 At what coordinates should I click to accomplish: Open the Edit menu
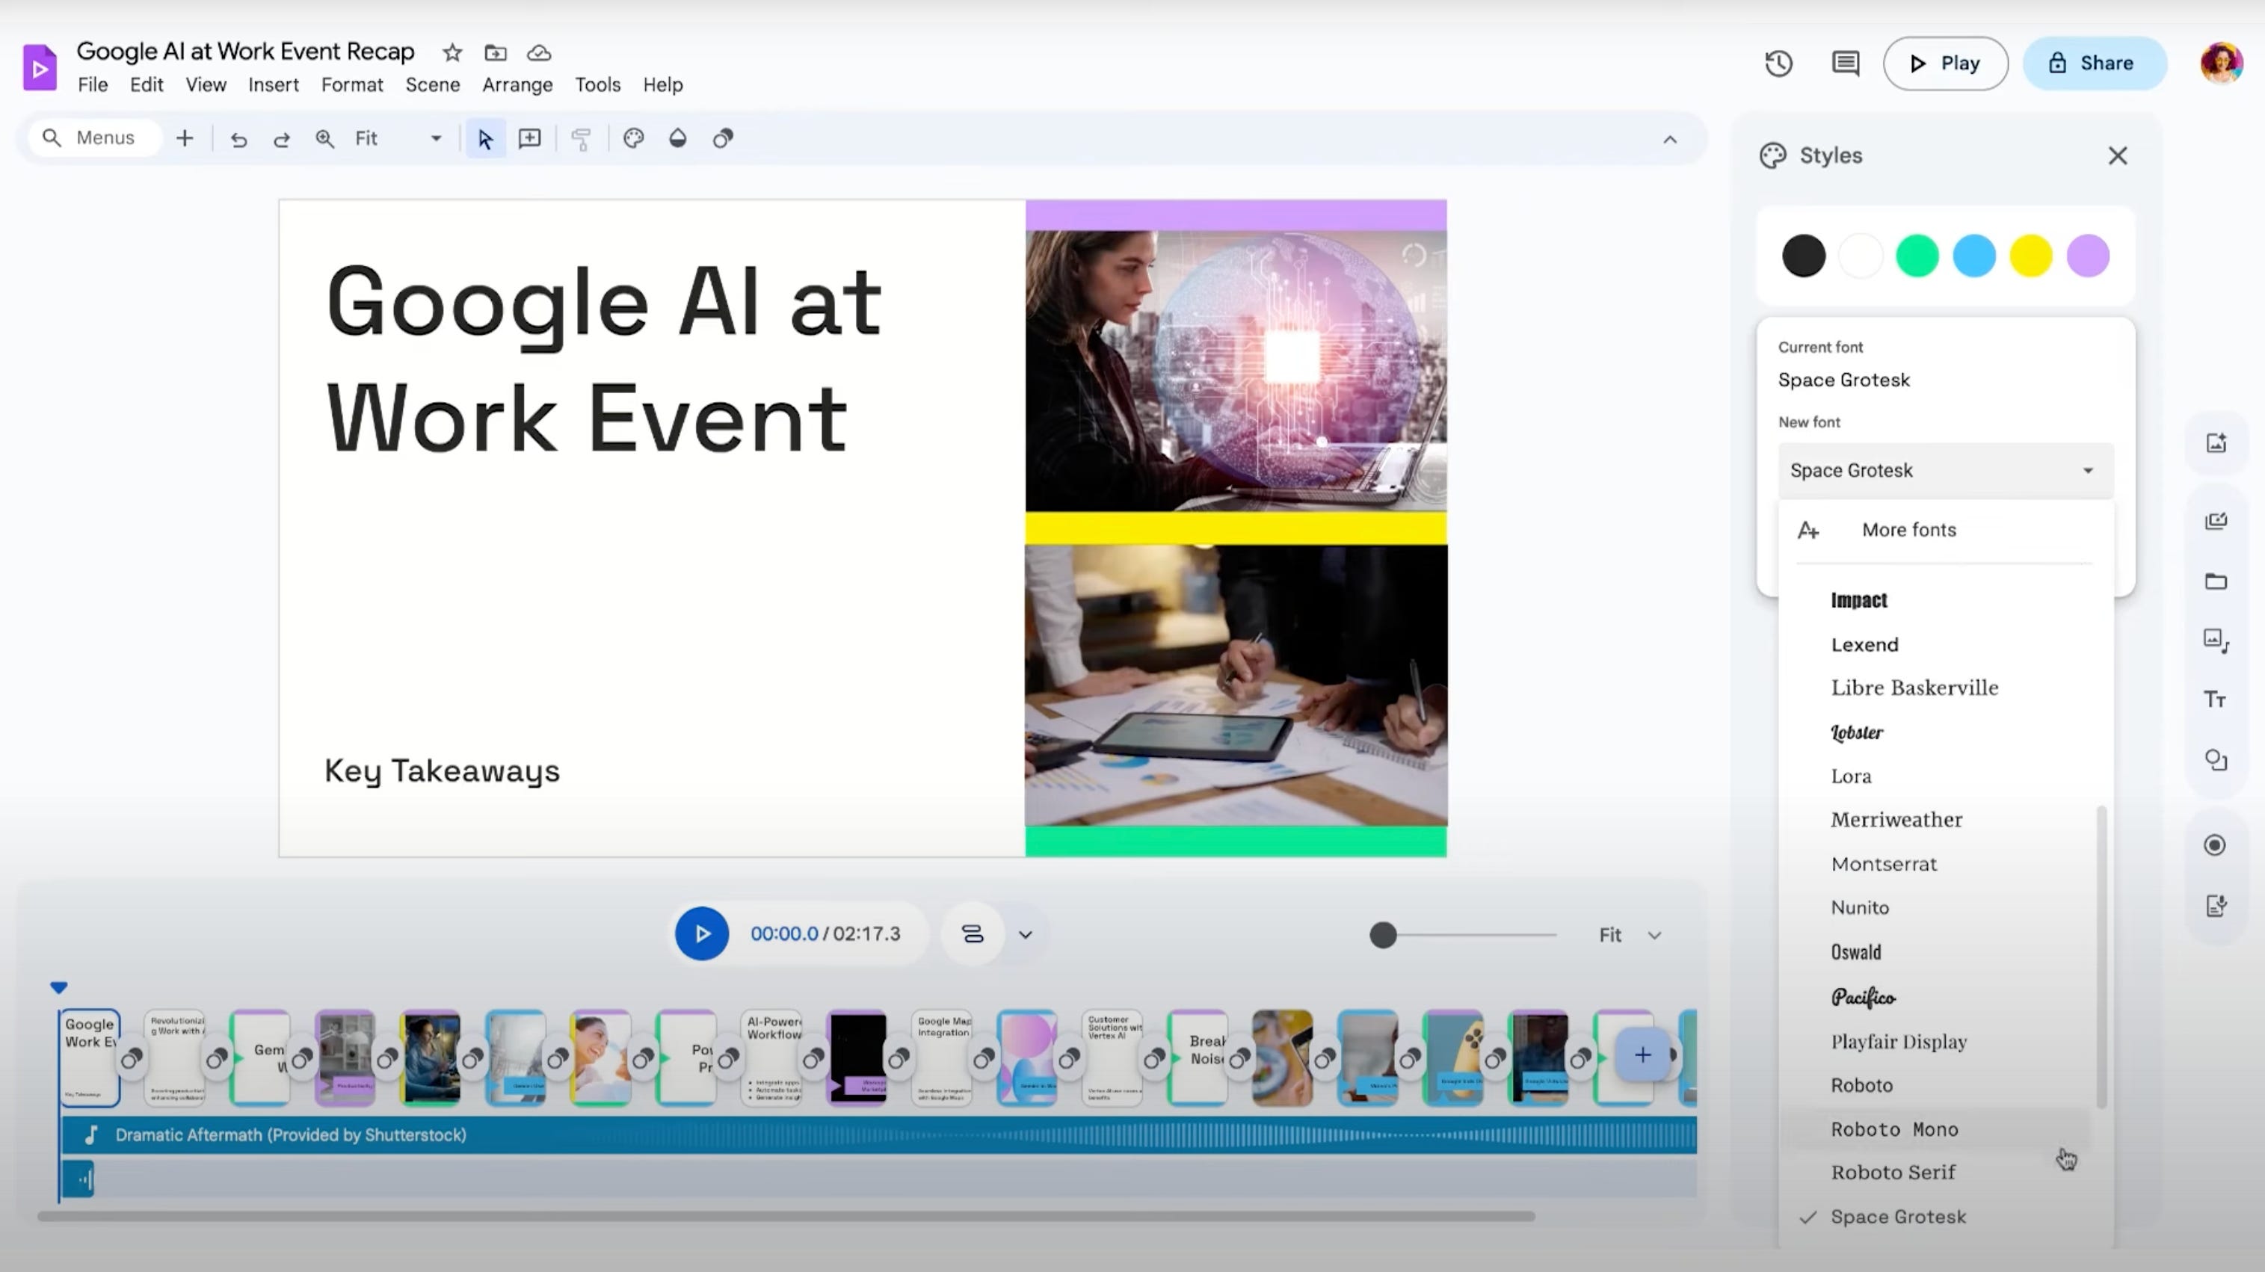[x=146, y=85]
